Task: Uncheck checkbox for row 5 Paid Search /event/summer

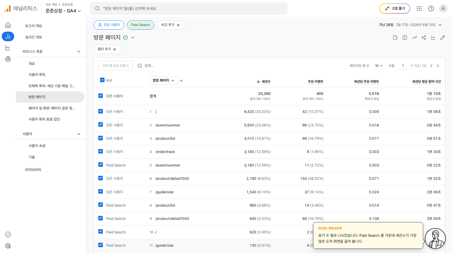Action: point(101,165)
